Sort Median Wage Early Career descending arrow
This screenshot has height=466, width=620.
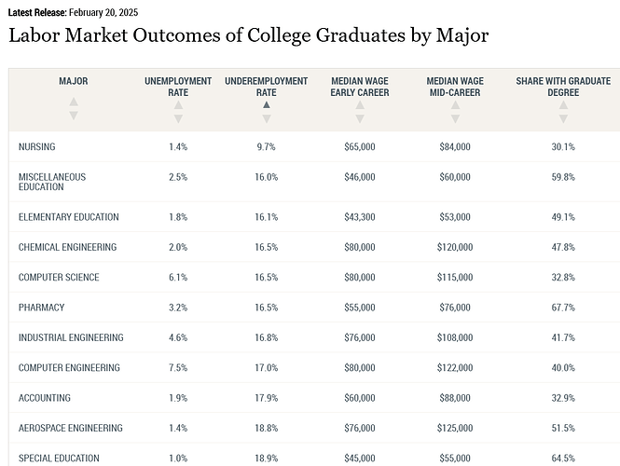[360, 118]
